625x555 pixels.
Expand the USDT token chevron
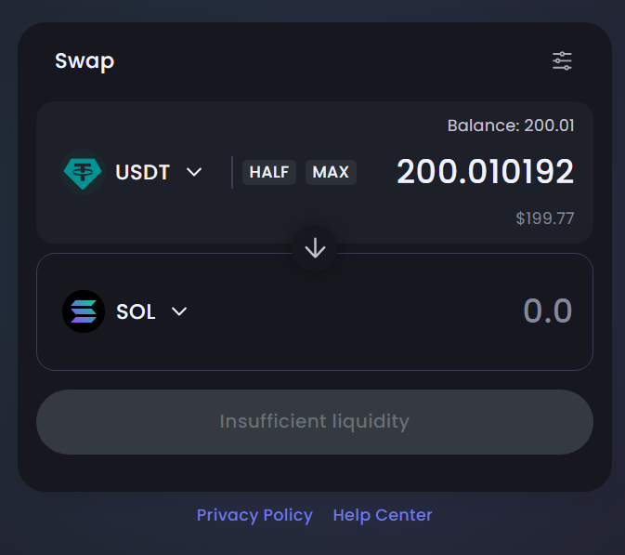[x=194, y=172]
